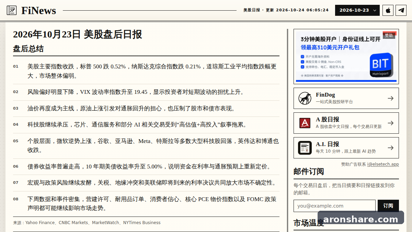The image size is (412, 232).
Task: Click the i@elsetech.app email link
Action: (x=383, y=164)
